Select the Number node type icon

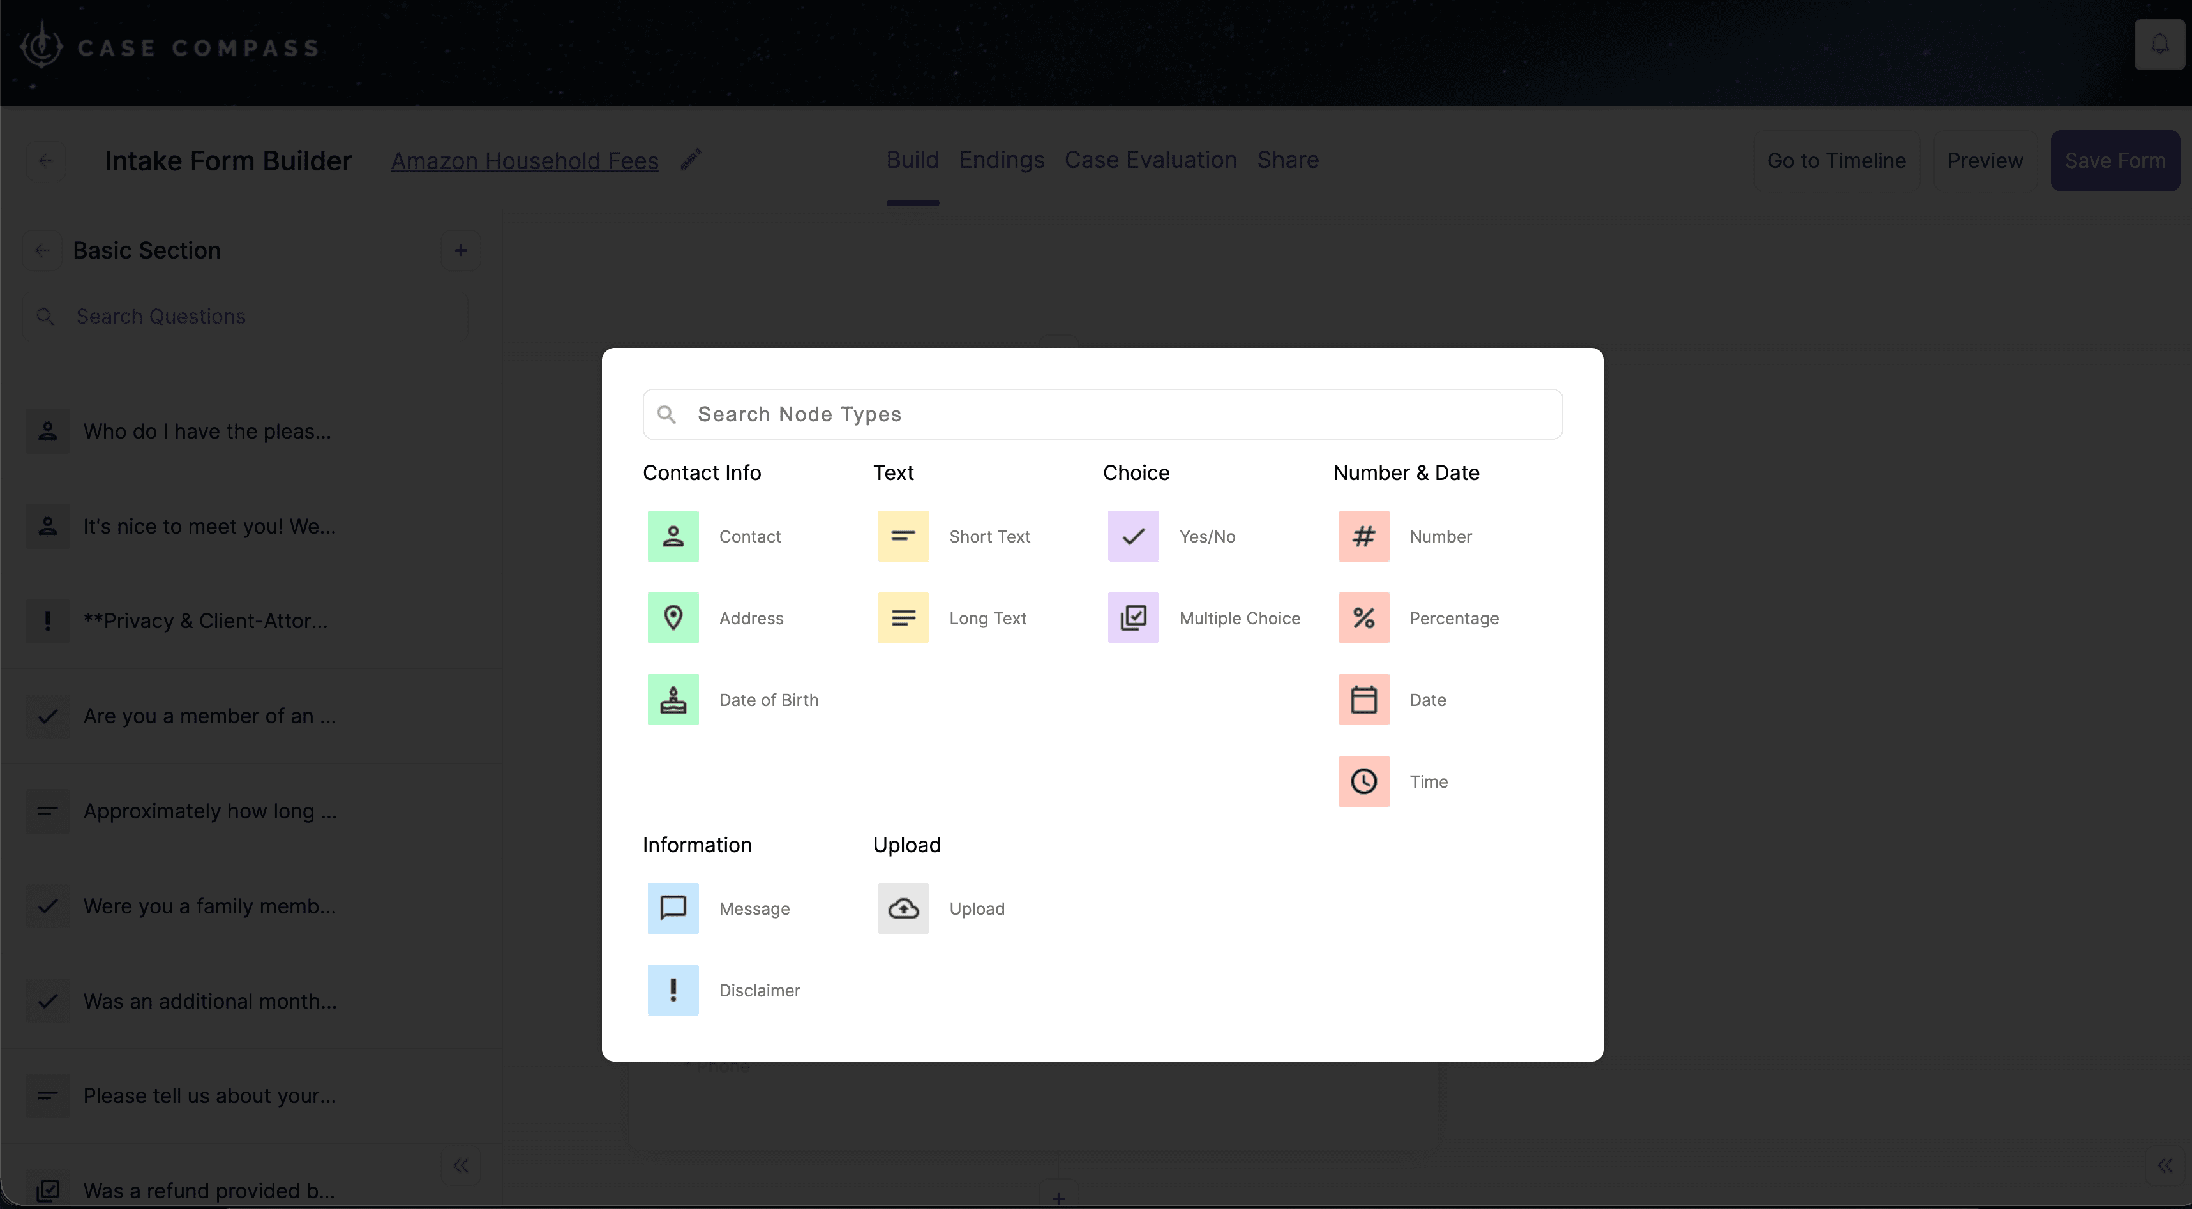[x=1362, y=536]
